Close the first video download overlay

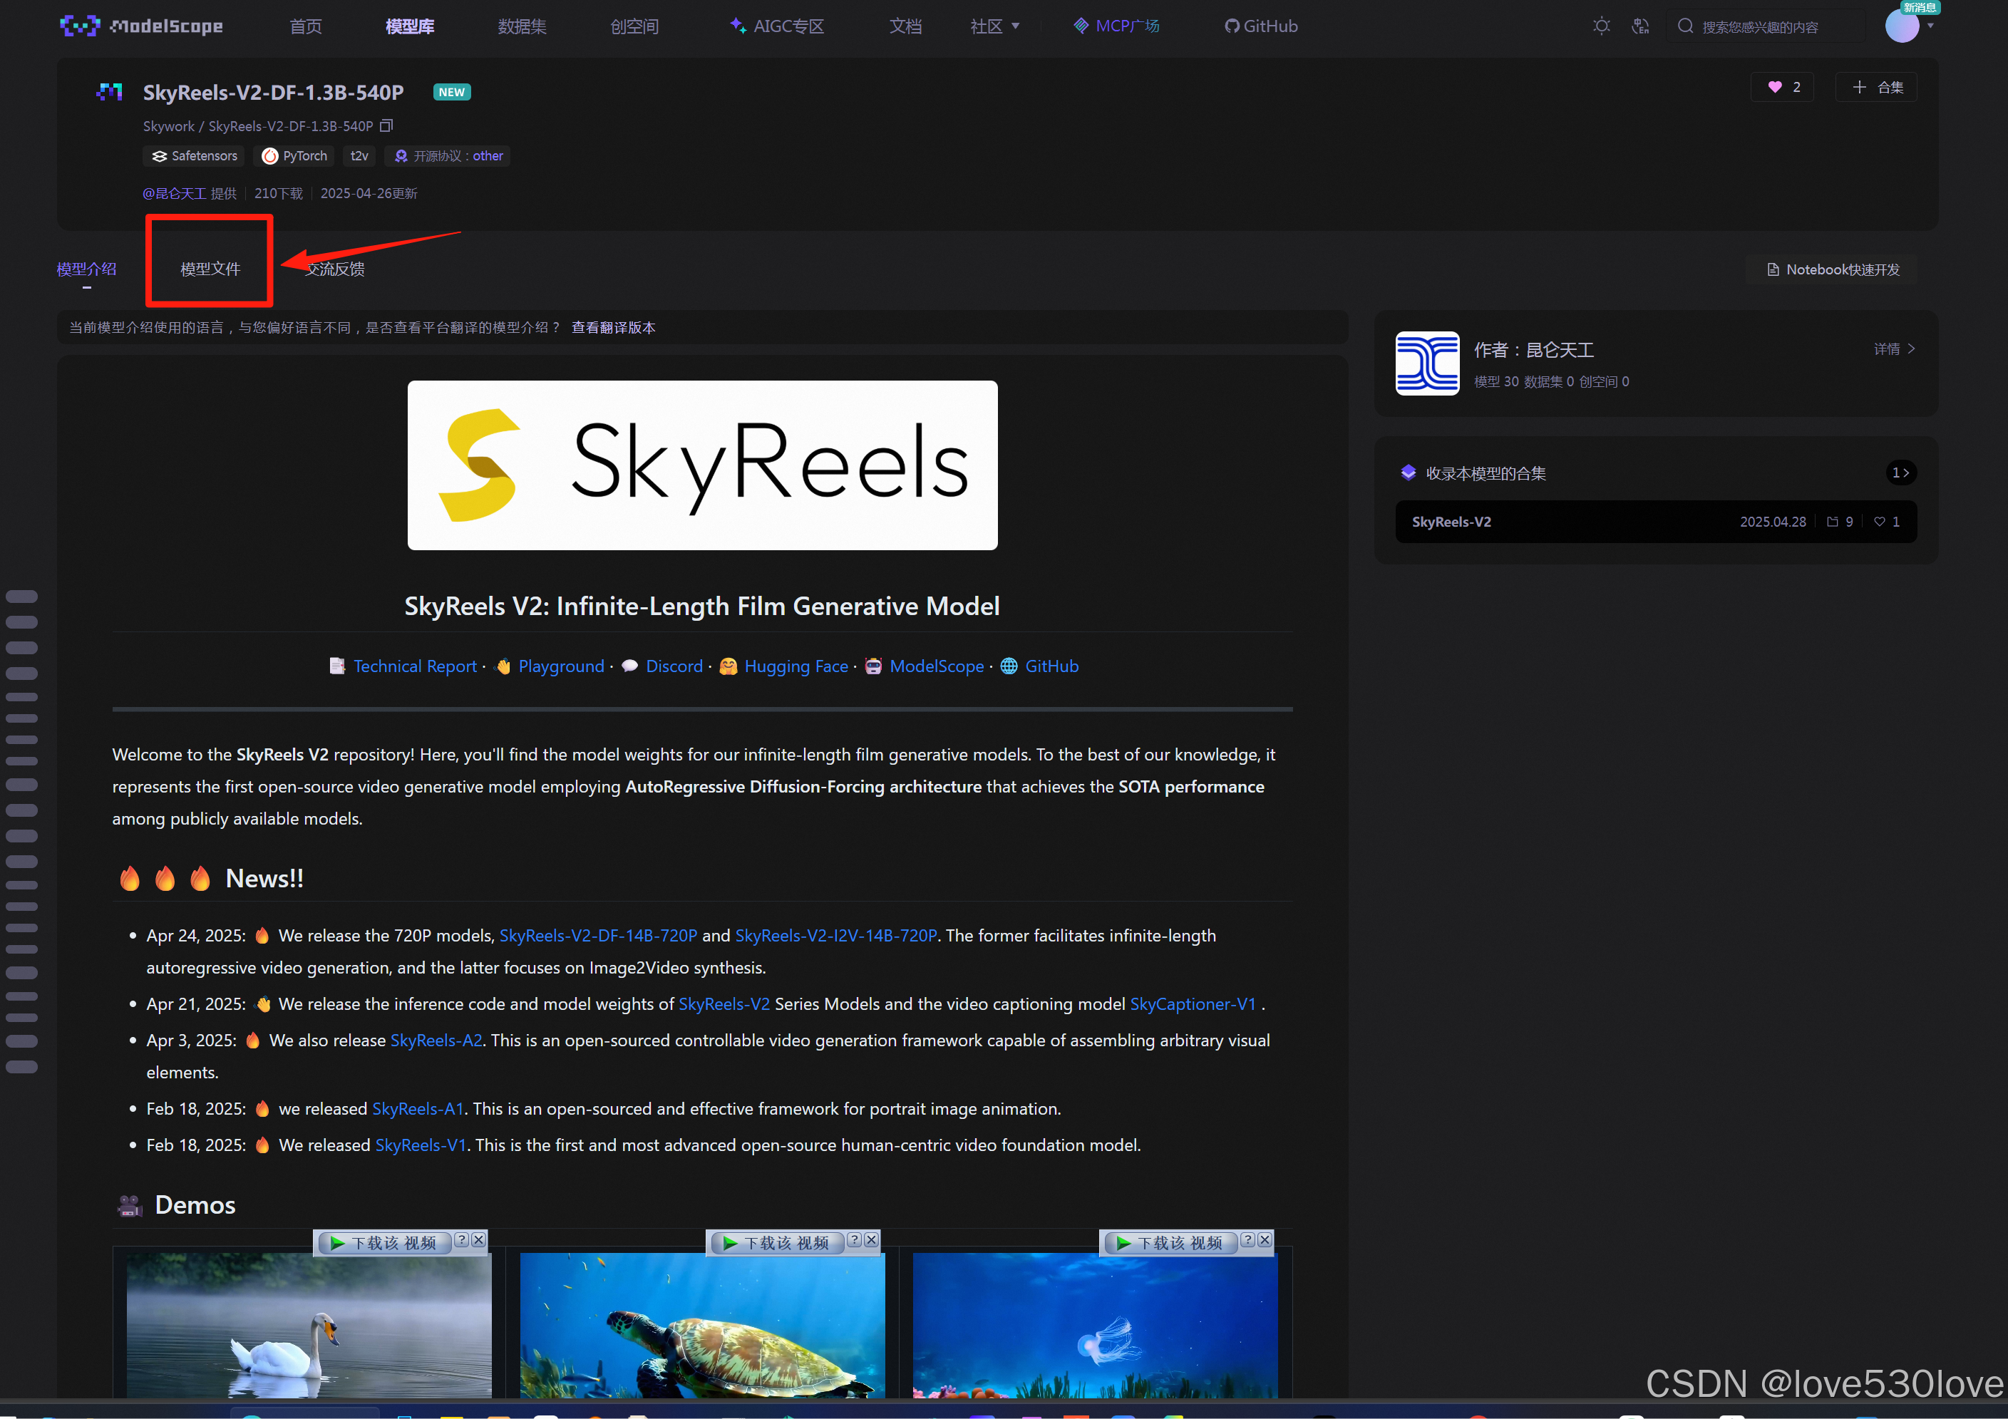pyautogui.click(x=478, y=1240)
